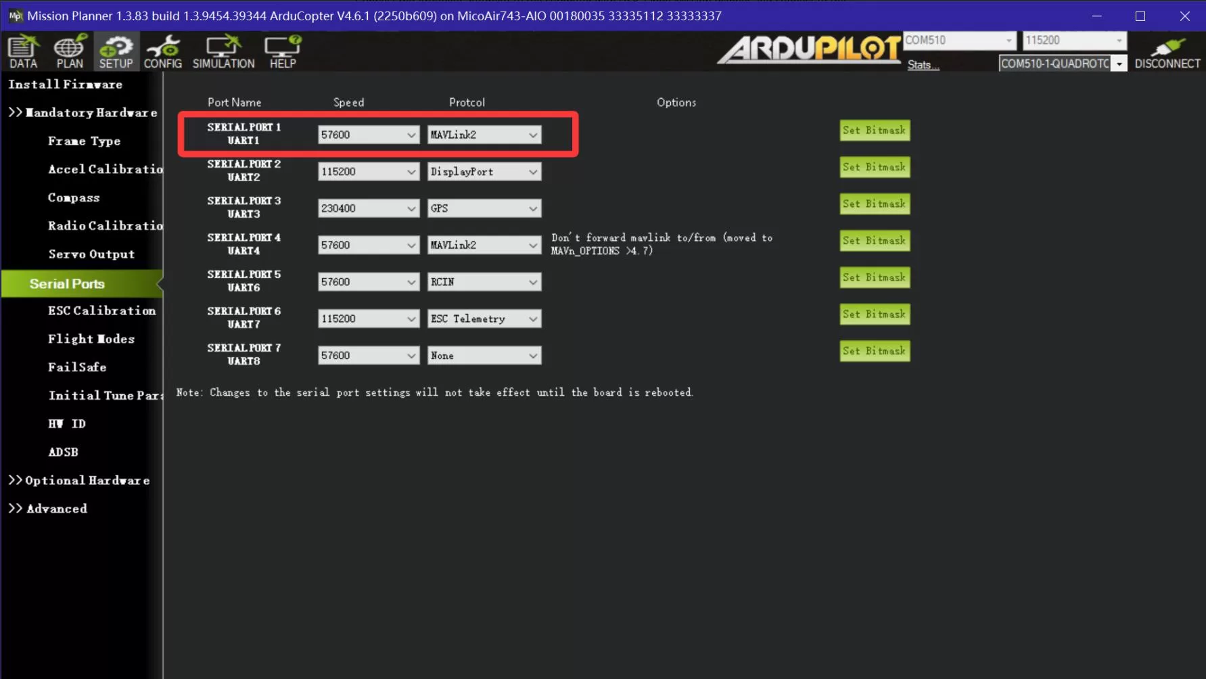This screenshot has width=1206, height=679.
Task: Open Frame Type setup page
Action: pos(84,141)
